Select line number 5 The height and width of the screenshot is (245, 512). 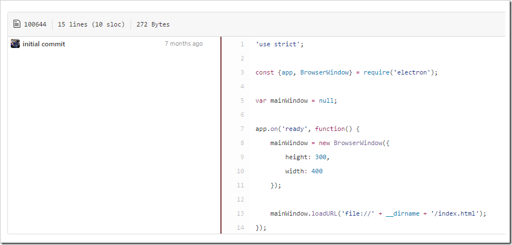pyautogui.click(x=242, y=100)
